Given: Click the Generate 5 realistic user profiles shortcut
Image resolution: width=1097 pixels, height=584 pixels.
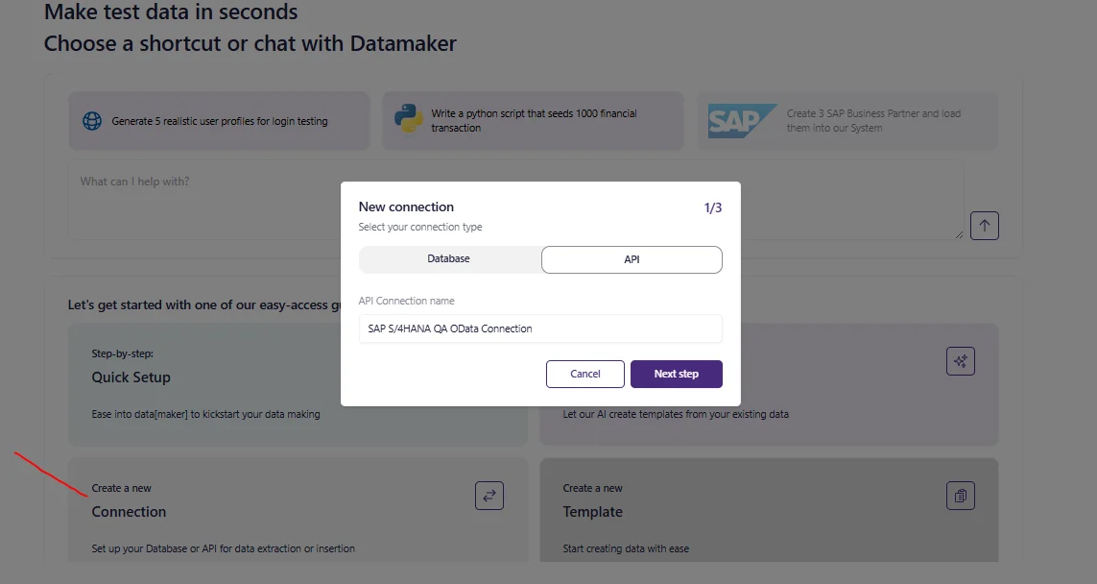Looking at the screenshot, I should [x=218, y=120].
